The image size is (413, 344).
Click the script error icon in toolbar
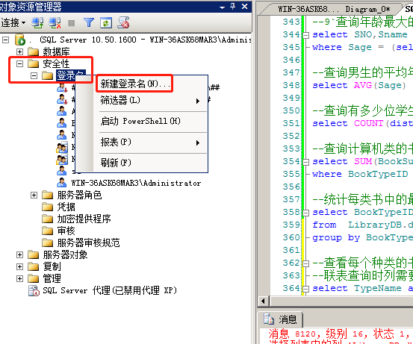123,22
